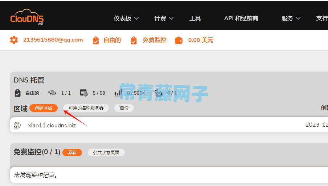Click the tag icon beside 自由的 in account bar
328x186 pixels.
[x=96, y=40]
